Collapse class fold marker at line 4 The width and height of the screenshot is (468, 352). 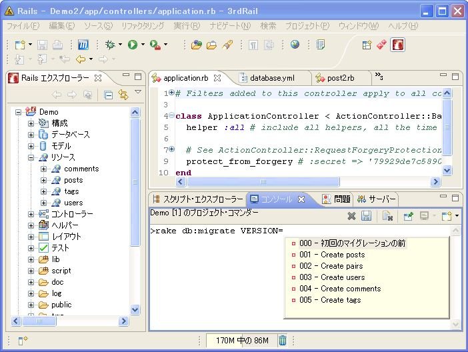[x=171, y=115]
